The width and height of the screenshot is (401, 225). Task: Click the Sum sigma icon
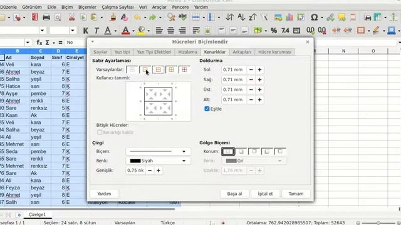coord(48,42)
